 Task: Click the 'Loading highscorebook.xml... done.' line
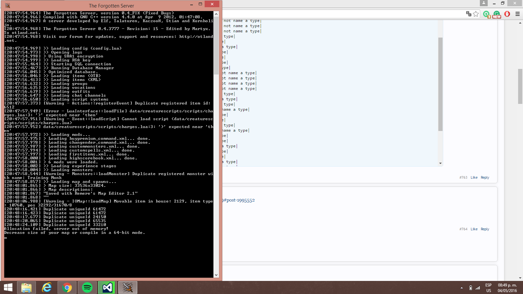point(71,158)
